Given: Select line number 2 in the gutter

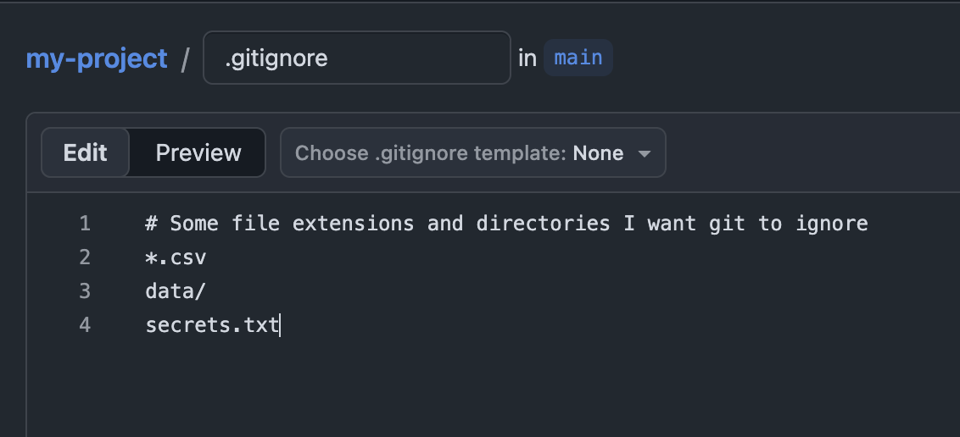Looking at the screenshot, I should [x=85, y=257].
